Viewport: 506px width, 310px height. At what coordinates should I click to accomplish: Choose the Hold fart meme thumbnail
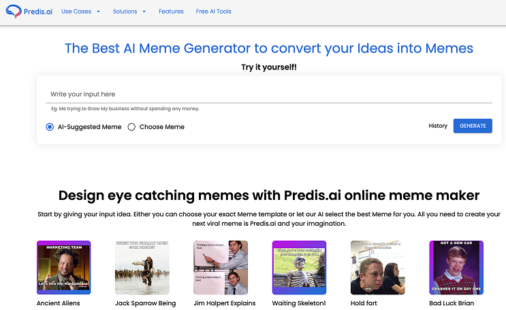(378, 267)
